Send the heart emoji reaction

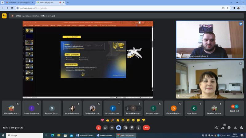pos(102,120)
